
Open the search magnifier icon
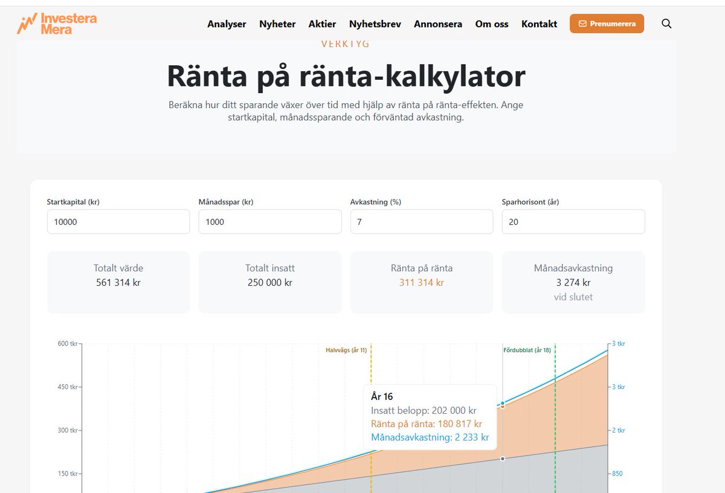(x=666, y=24)
